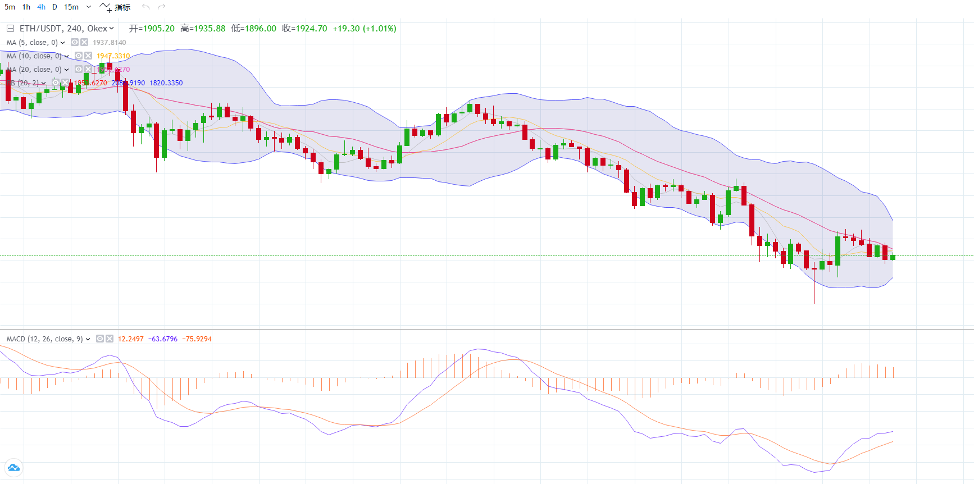Click the MACD value -63.6796
Screen dimensions: 974x484
[163, 339]
